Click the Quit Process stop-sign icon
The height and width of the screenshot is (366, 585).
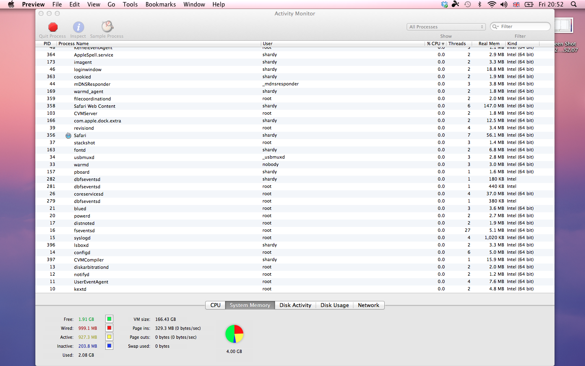pos(53,27)
